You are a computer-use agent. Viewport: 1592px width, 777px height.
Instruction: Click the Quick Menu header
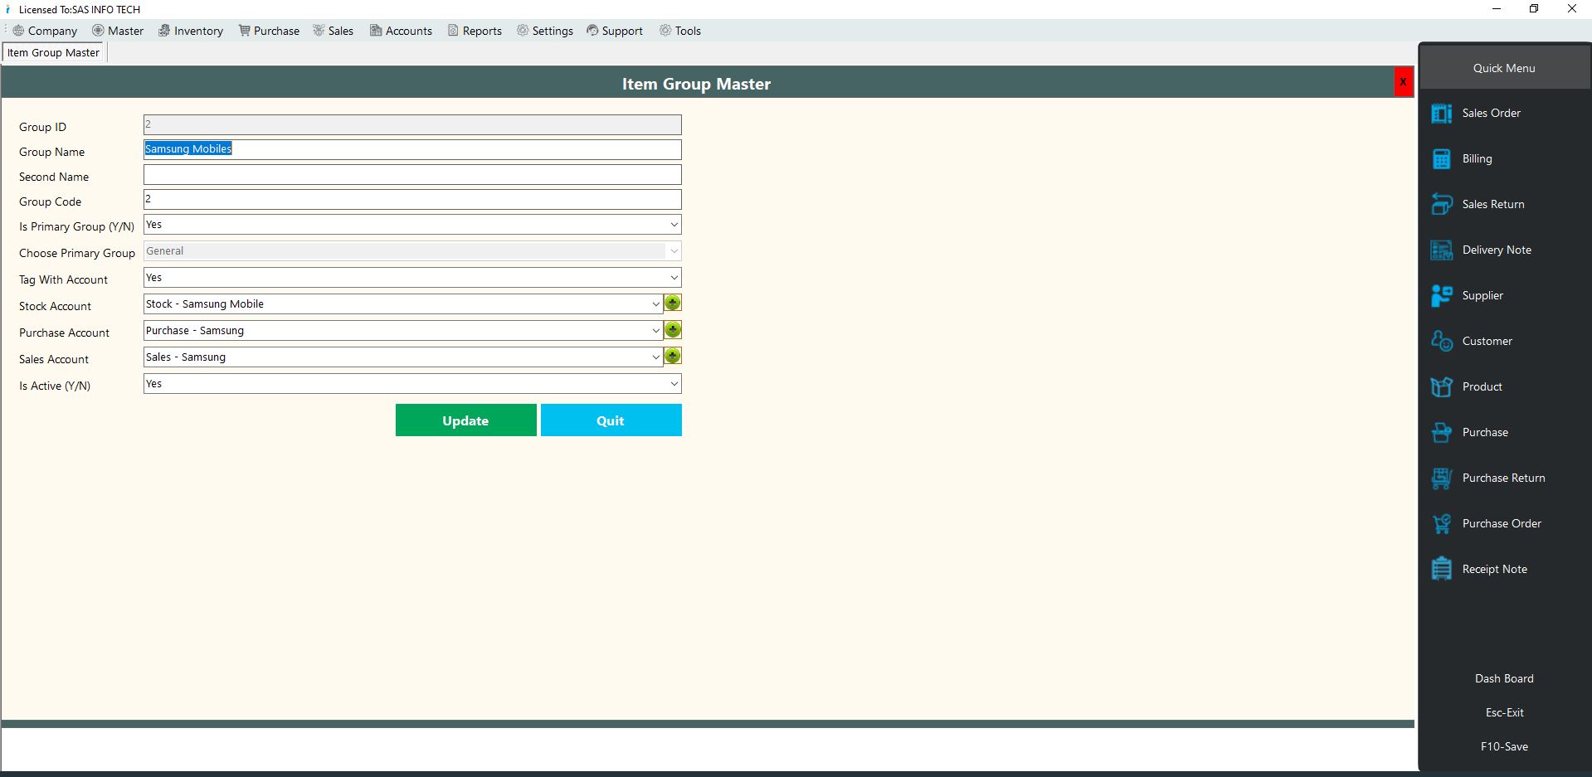tap(1504, 68)
